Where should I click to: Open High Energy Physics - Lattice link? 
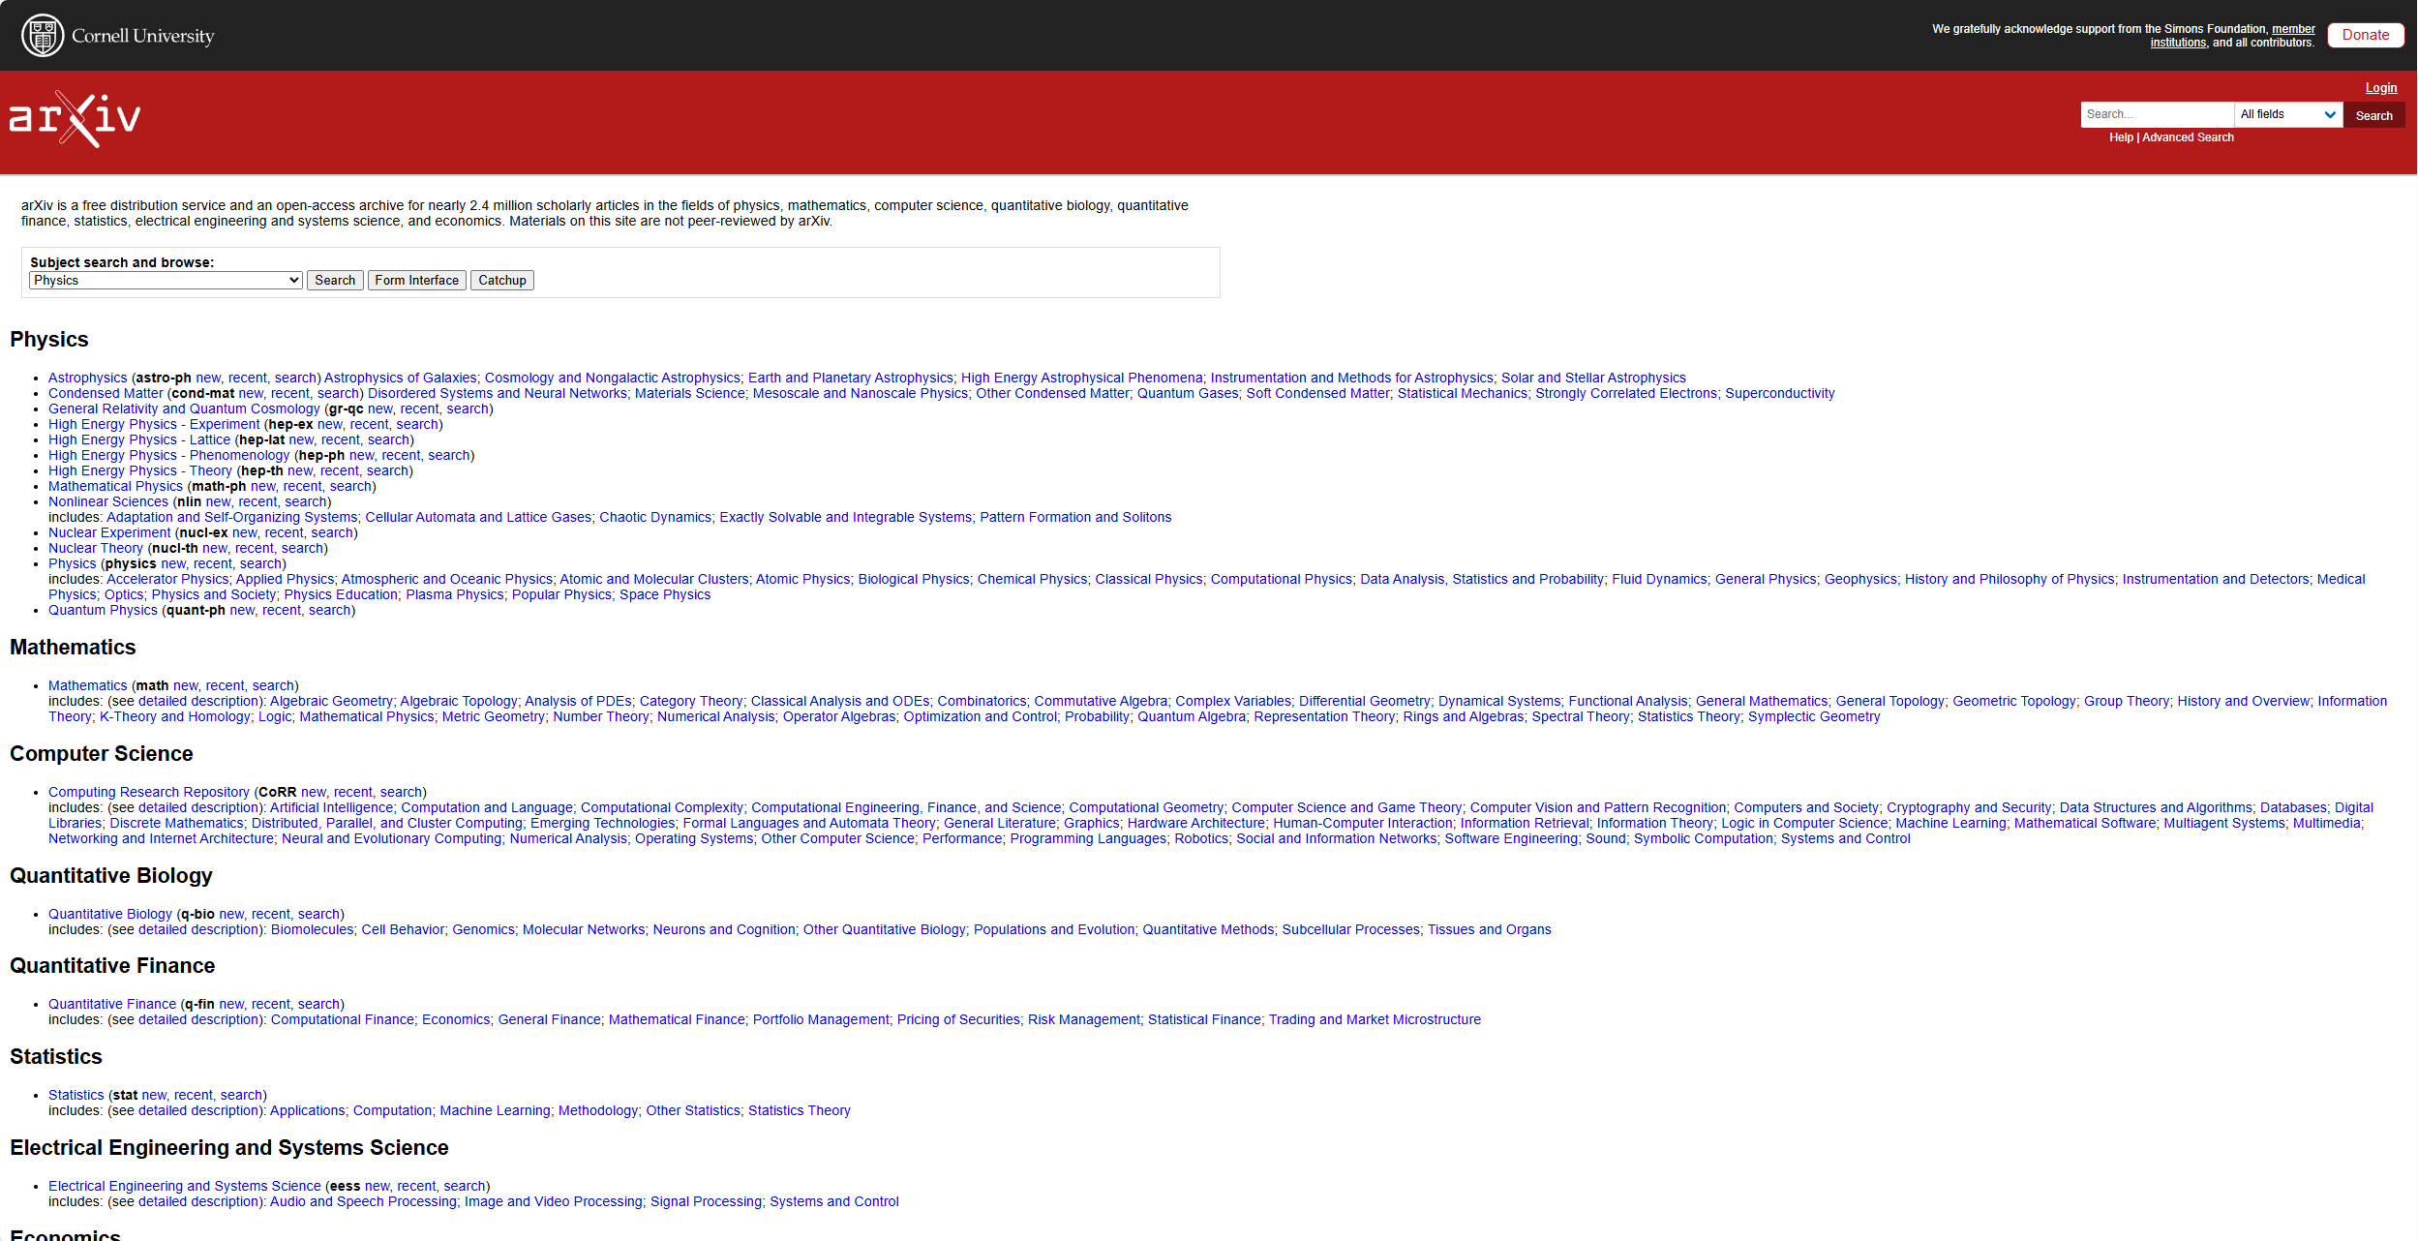[x=139, y=440]
